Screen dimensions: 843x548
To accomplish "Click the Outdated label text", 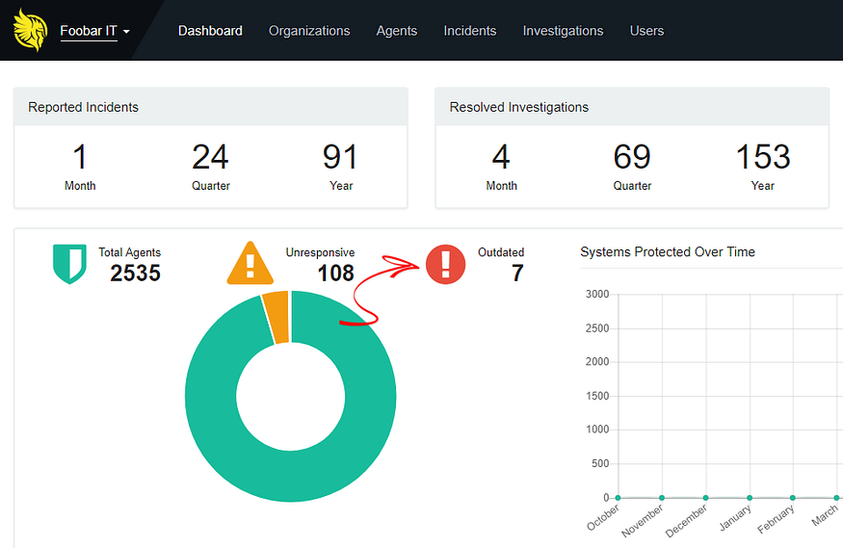I will coord(501,252).
